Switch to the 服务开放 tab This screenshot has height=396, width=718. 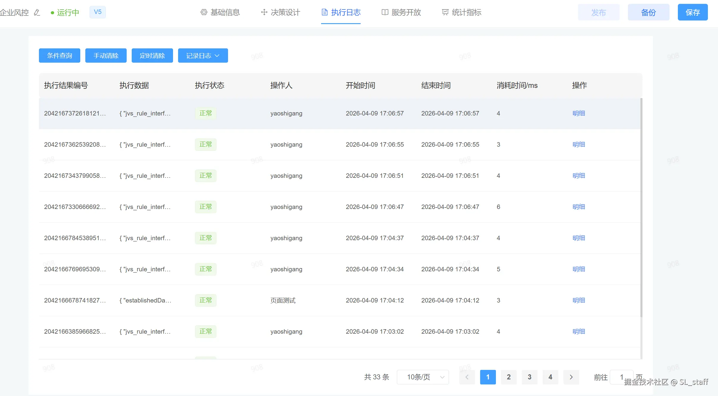pos(406,12)
